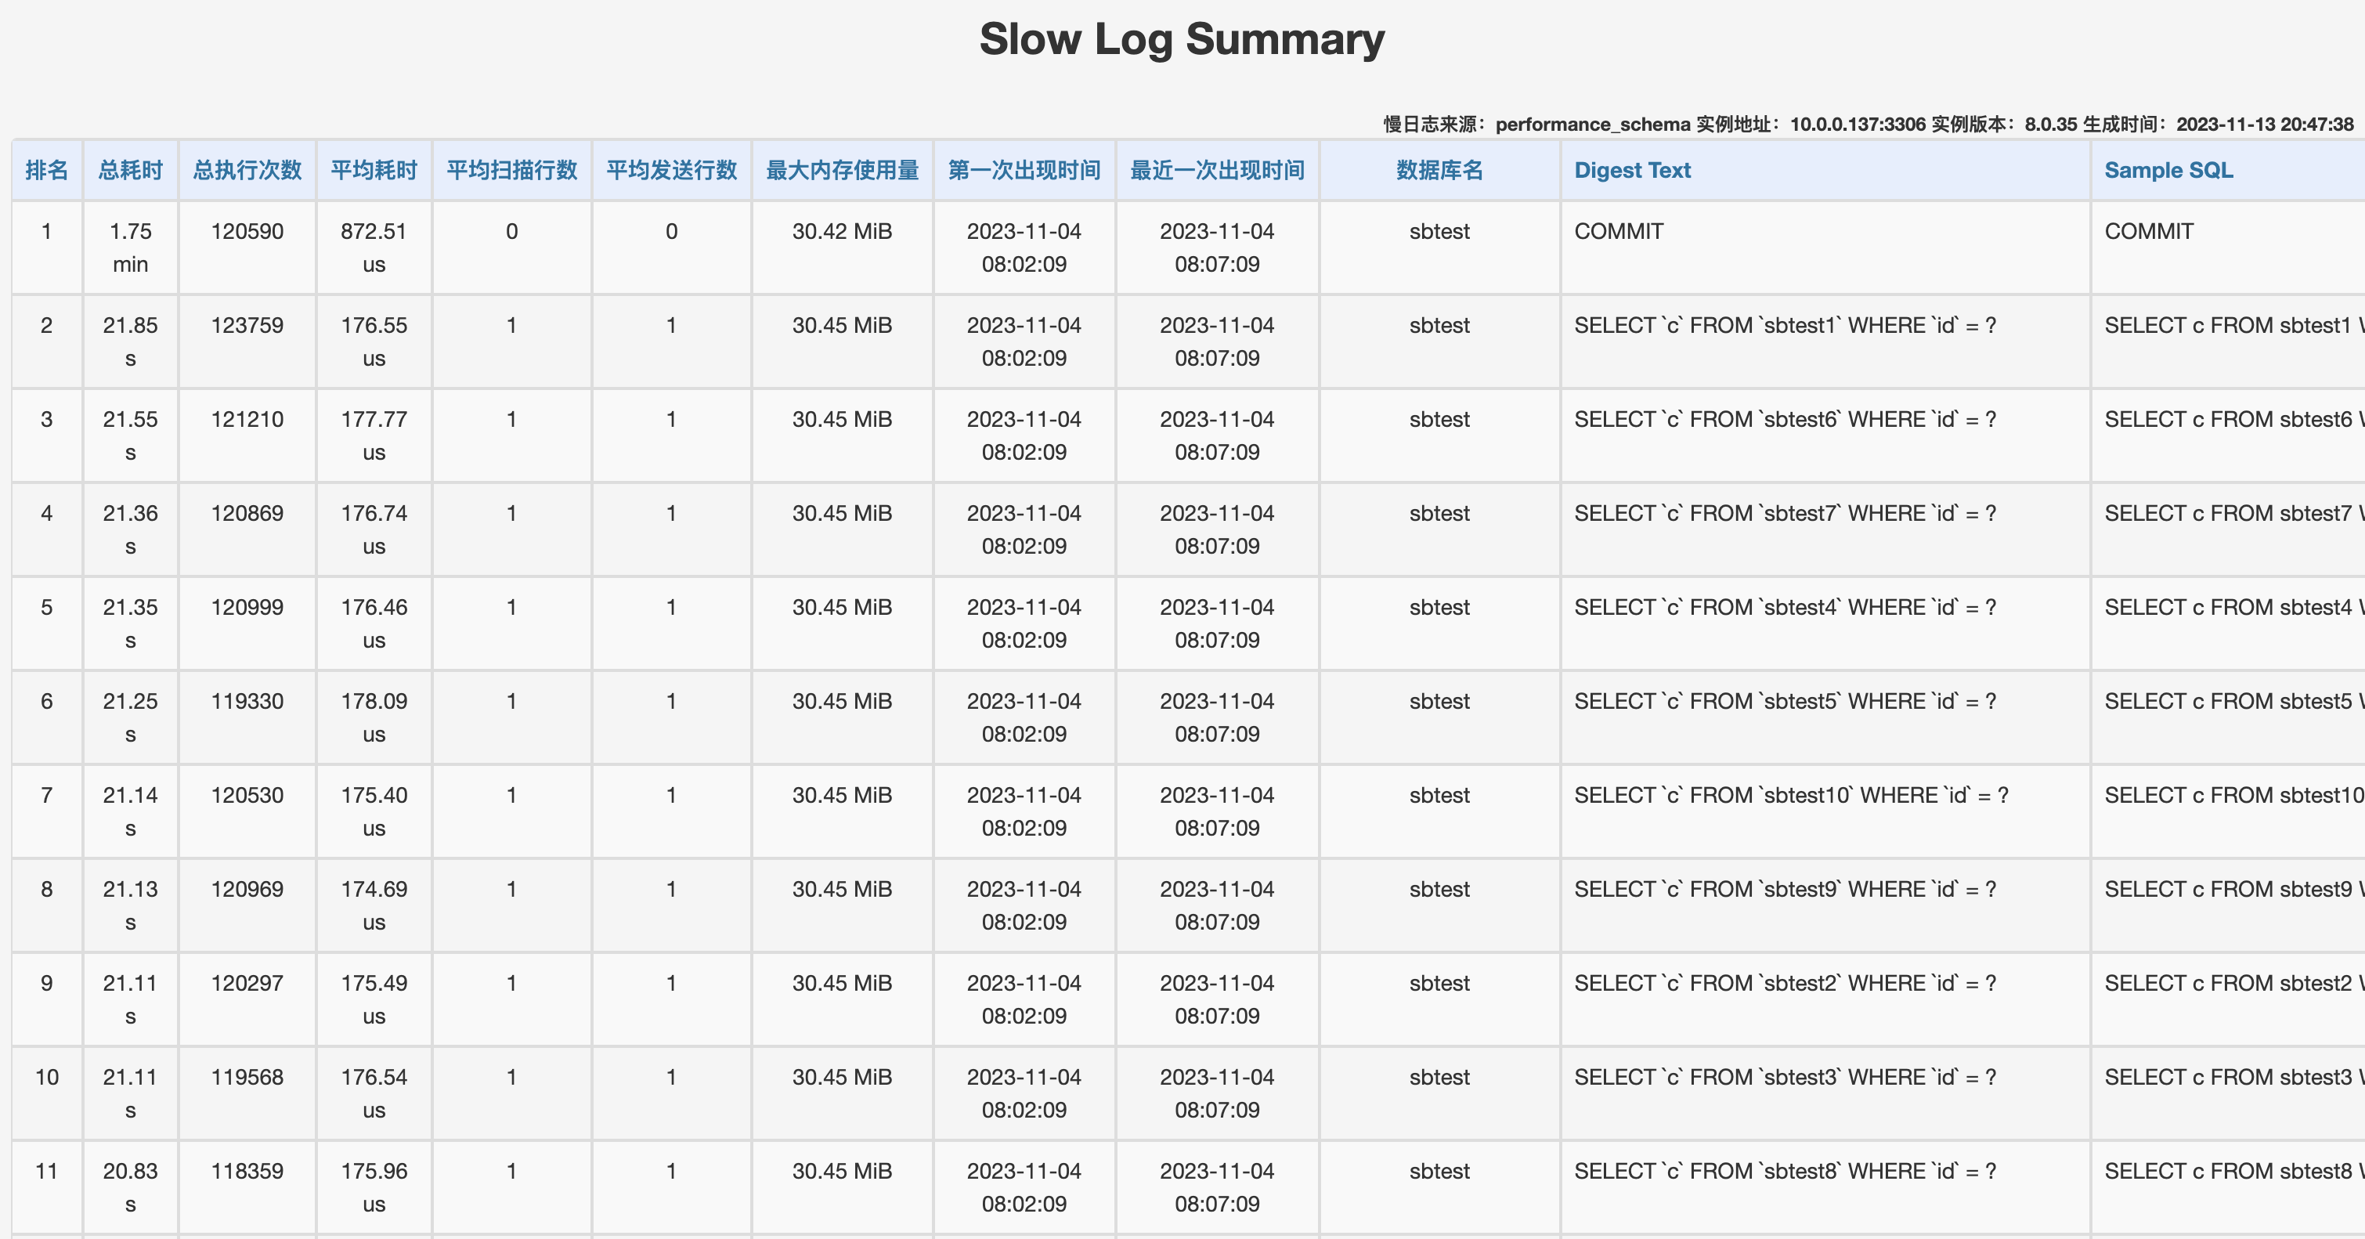This screenshot has height=1239, width=2365.
Task: Click average time 177.77 us
Action: point(374,435)
